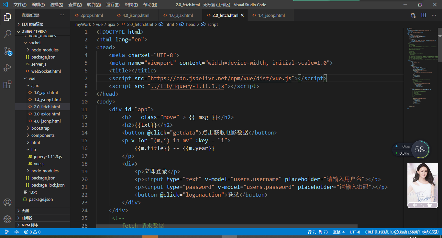Open package-lock.json in explorer
Viewport: 442px width, 238px height.
point(48,185)
